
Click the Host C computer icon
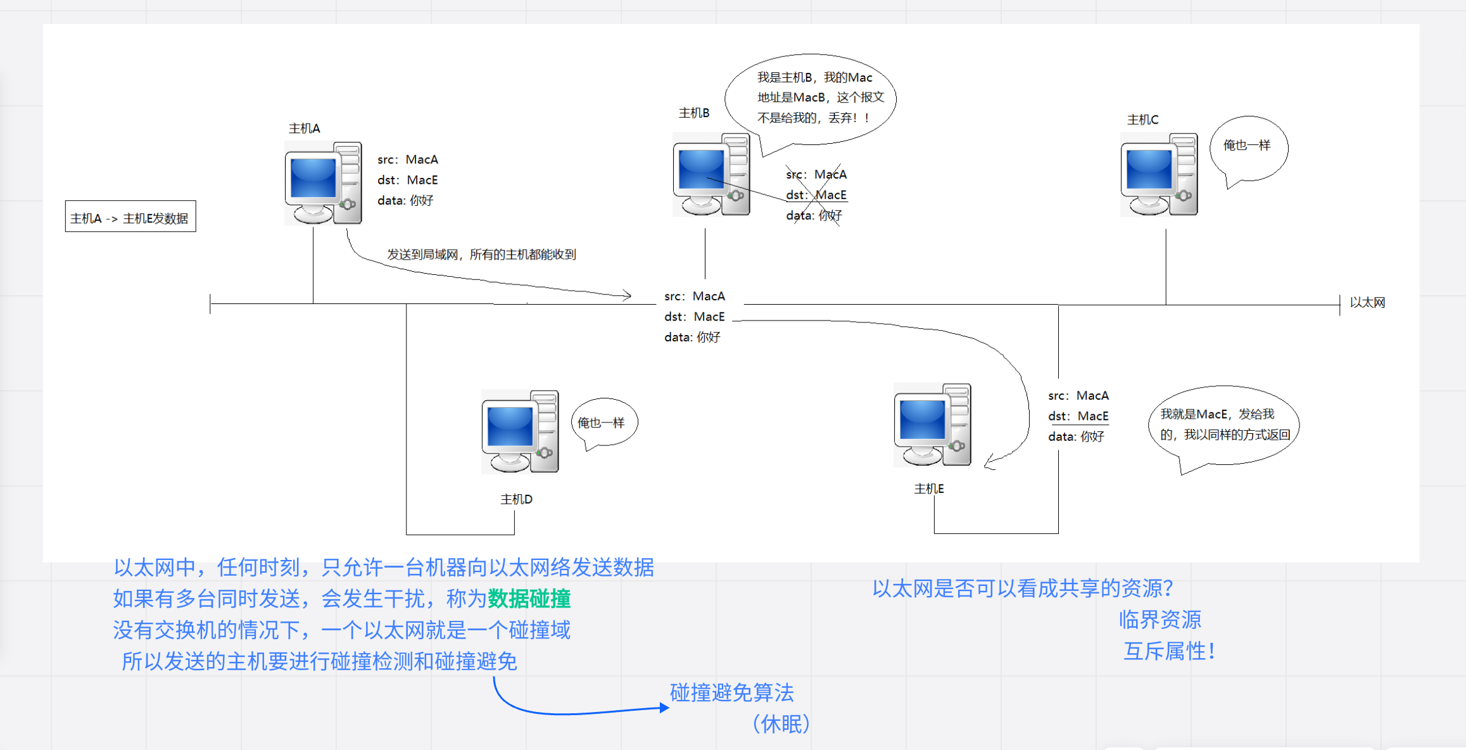pos(1159,174)
